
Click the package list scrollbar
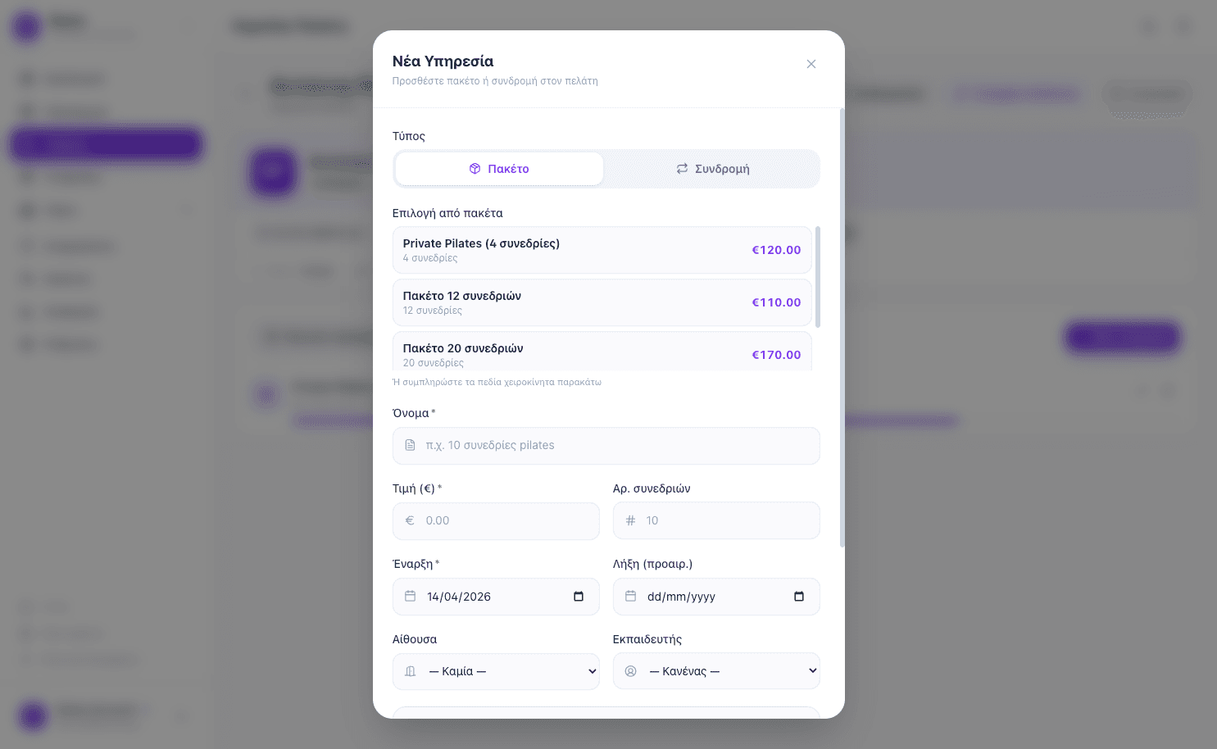pos(818,277)
